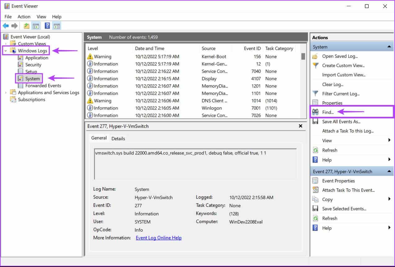
Task: Click the Create Custom View funnel icon
Action: point(315,65)
